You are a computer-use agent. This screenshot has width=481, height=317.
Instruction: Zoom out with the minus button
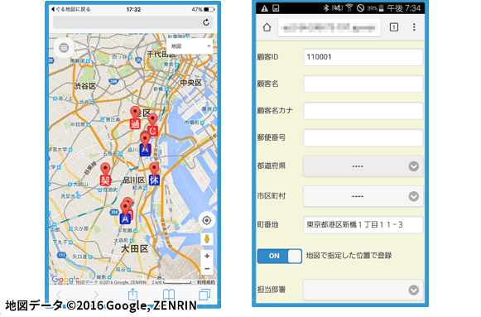(207, 269)
